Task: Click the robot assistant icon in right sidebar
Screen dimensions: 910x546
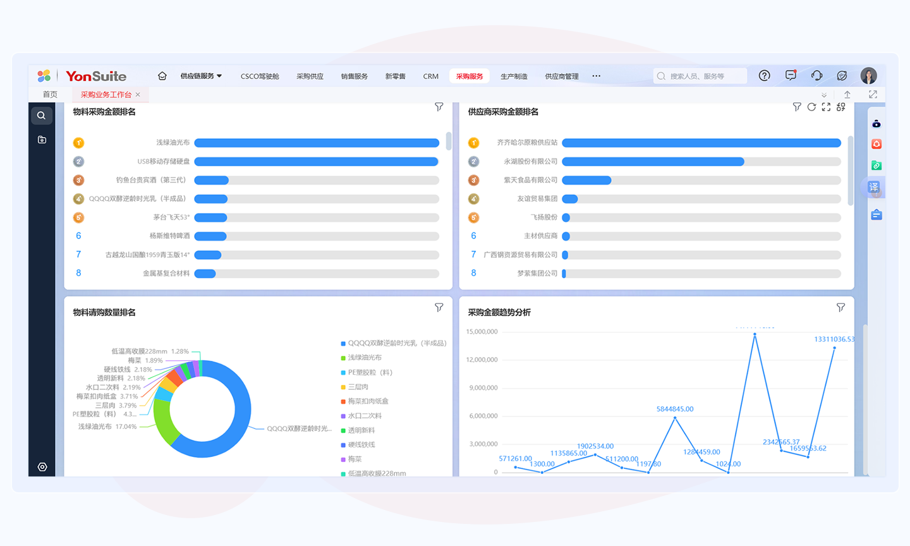Action: click(x=876, y=124)
